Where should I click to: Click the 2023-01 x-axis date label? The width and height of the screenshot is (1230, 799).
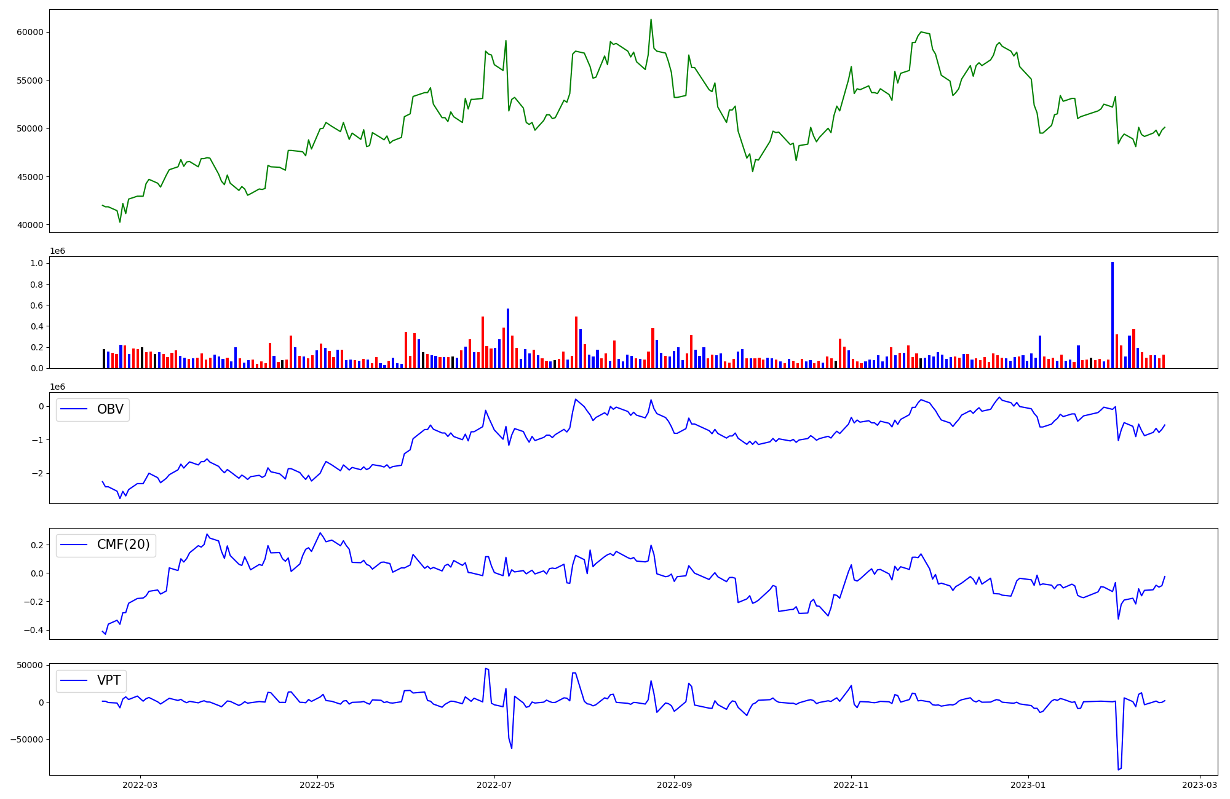point(1028,784)
